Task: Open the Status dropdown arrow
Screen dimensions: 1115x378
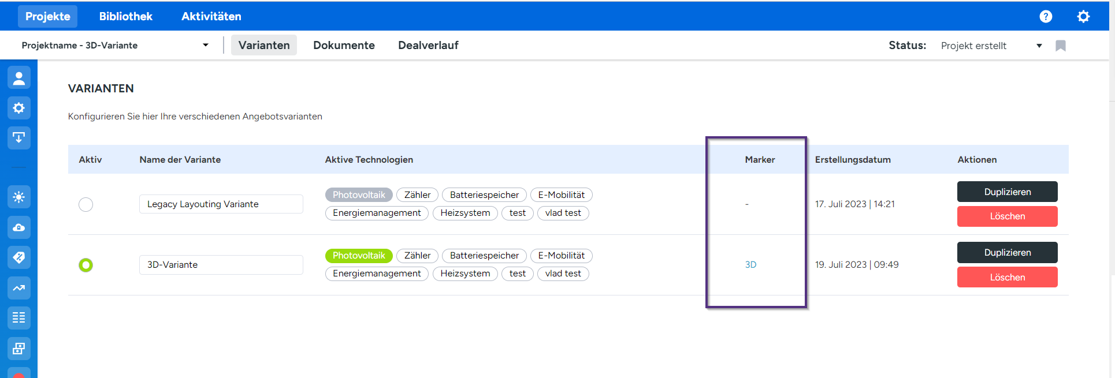Action: click(1039, 46)
